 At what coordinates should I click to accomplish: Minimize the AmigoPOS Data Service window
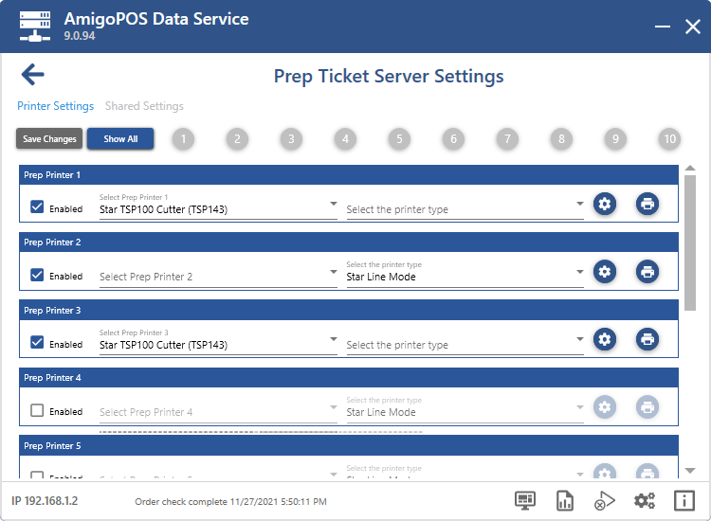tap(663, 27)
